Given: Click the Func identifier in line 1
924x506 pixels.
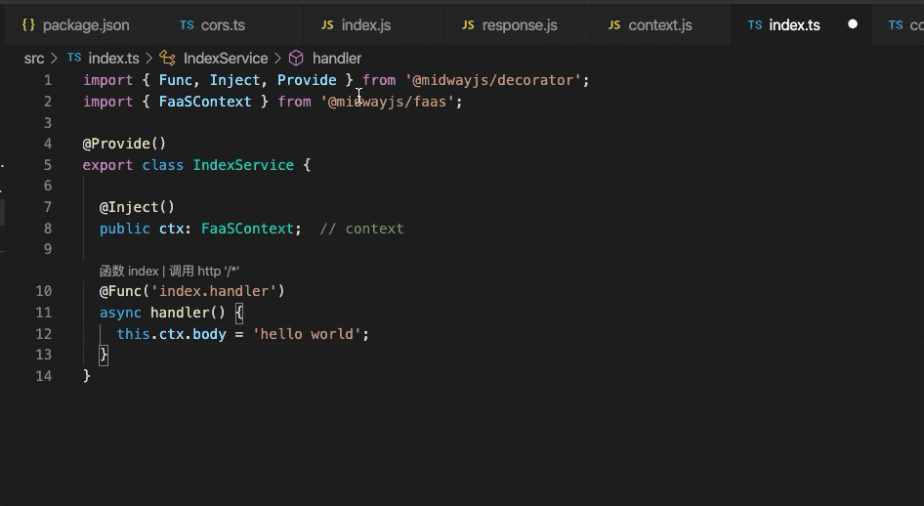Looking at the screenshot, I should click(175, 80).
